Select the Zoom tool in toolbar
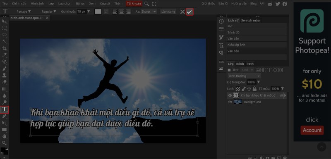Image resolution: width=331 pixels, height=159 pixels. (4, 143)
